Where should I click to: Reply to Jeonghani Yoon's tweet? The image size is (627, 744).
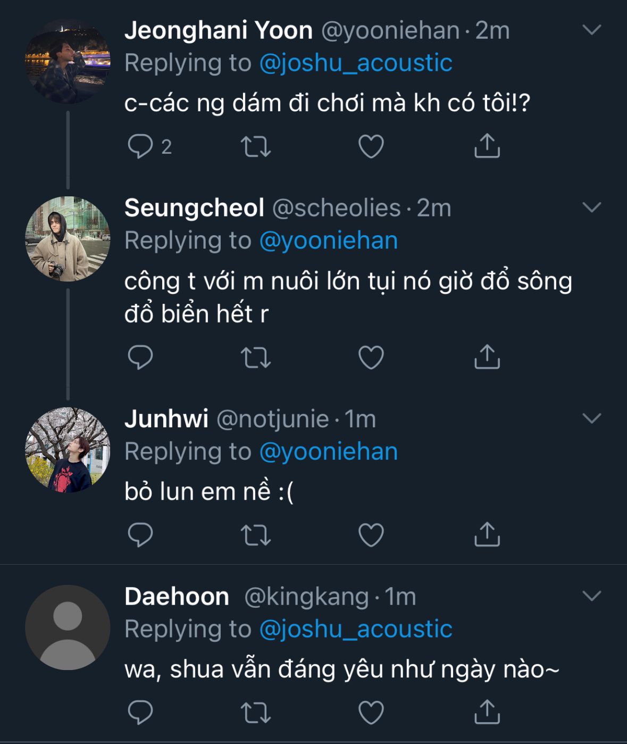tap(140, 146)
